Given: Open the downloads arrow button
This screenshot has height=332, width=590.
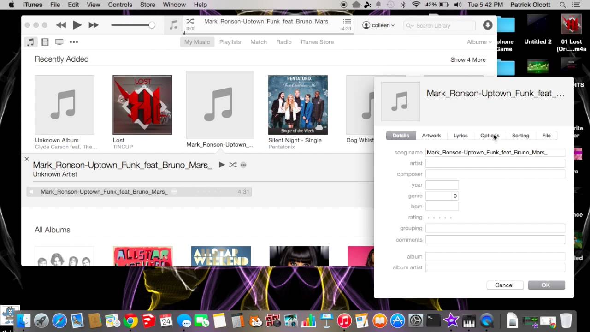Looking at the screenshot, I should [x=488, y=25].
